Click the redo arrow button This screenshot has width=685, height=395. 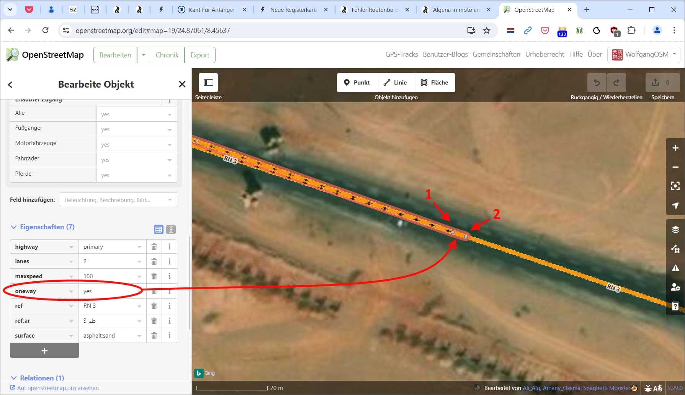tap(616, 82)
